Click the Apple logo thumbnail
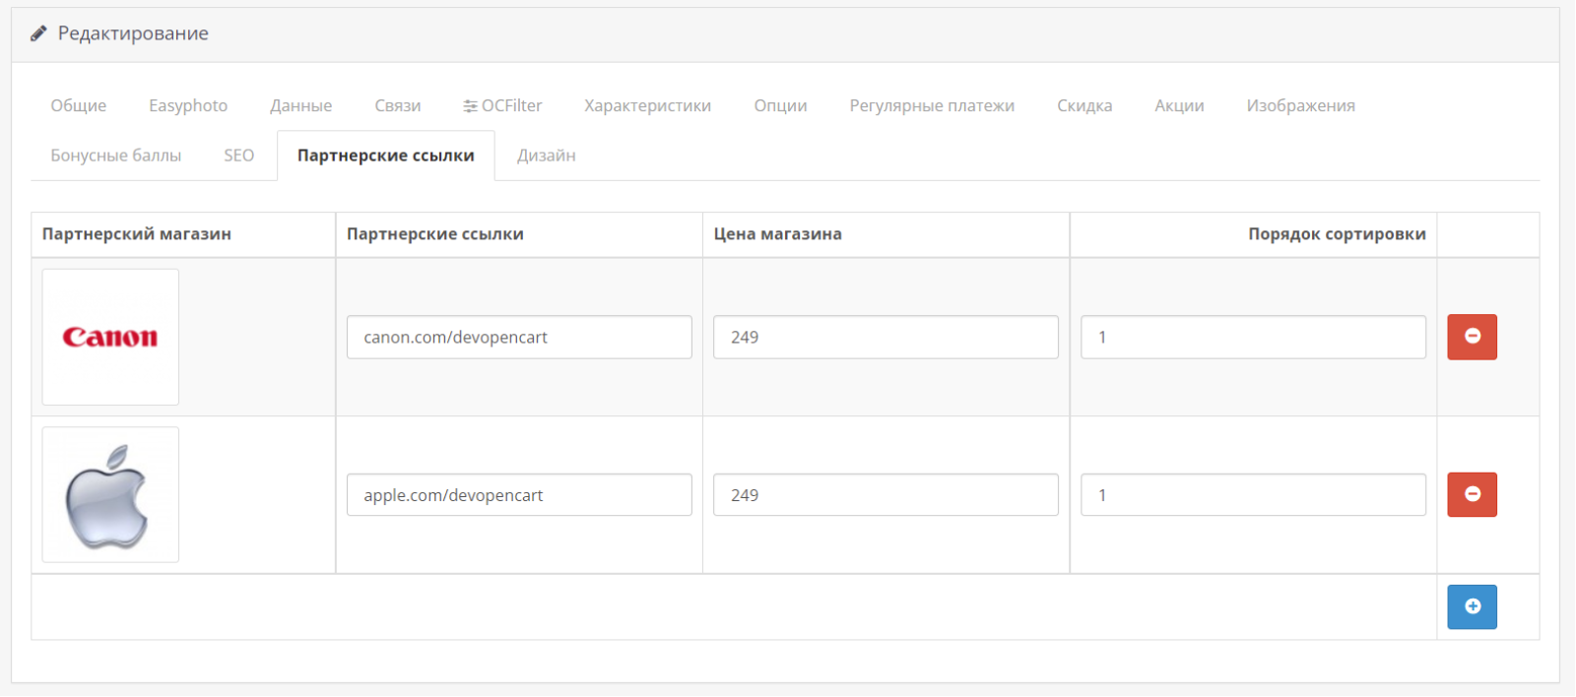The width and height of the screenshot is (1576, 697). pos(110,494)
